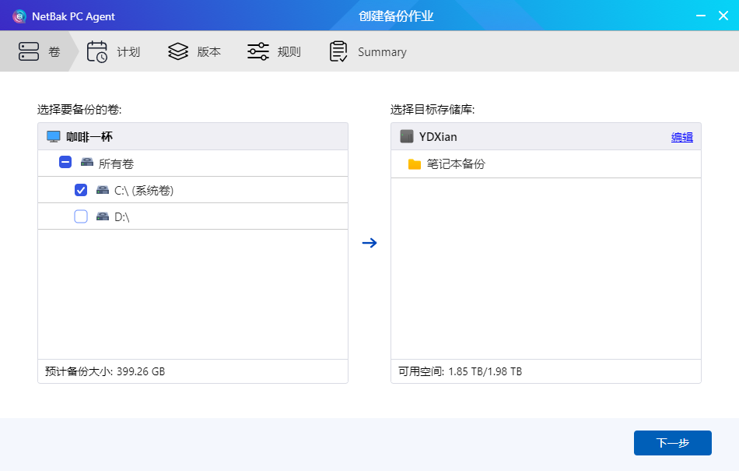This screenshot has height=471, width=739.
Task: Select the 笔记本备份 repository row
Action: pos(545,164)
